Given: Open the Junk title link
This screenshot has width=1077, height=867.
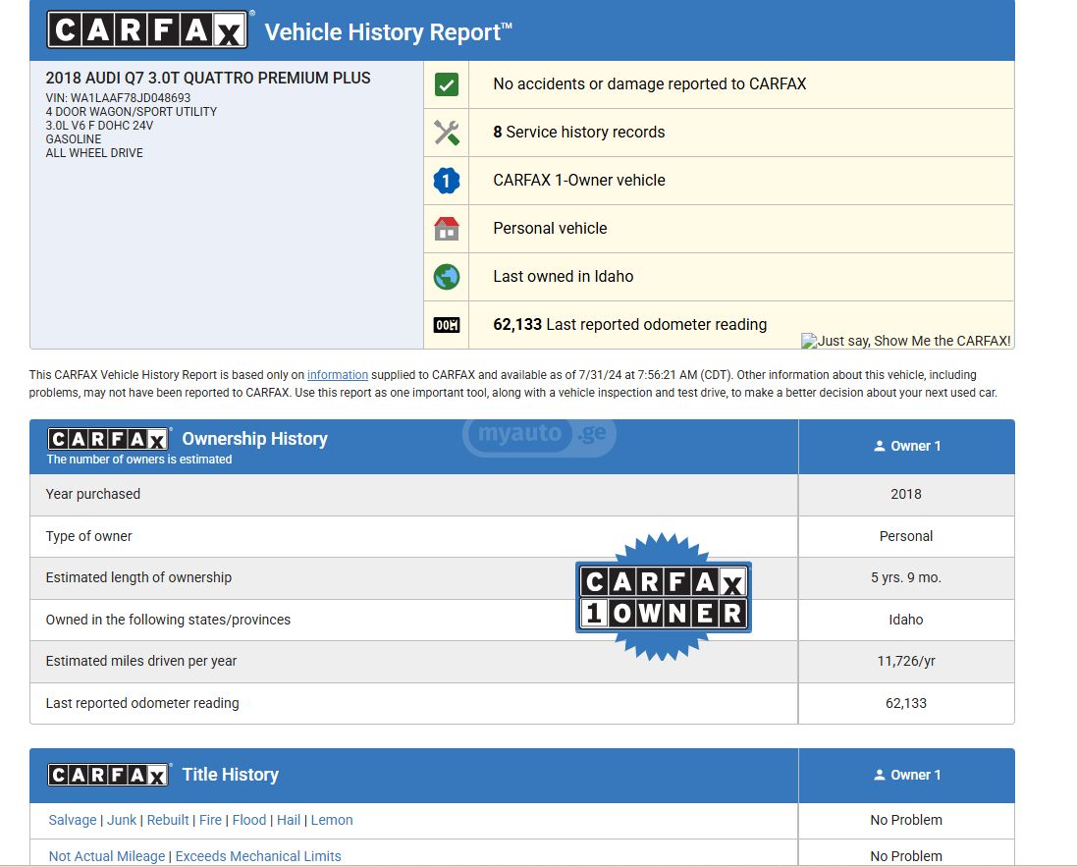Looking at the screenshot, I should pyautogui.click(x=122, y=820).
